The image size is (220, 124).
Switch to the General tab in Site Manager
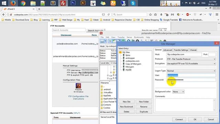click(x=158, y=50)
